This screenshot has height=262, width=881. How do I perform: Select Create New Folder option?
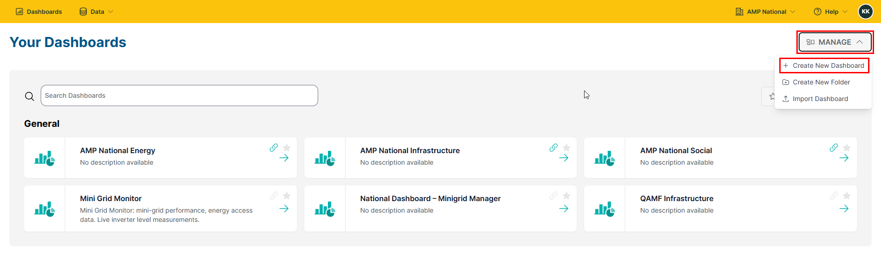(816, 82)
